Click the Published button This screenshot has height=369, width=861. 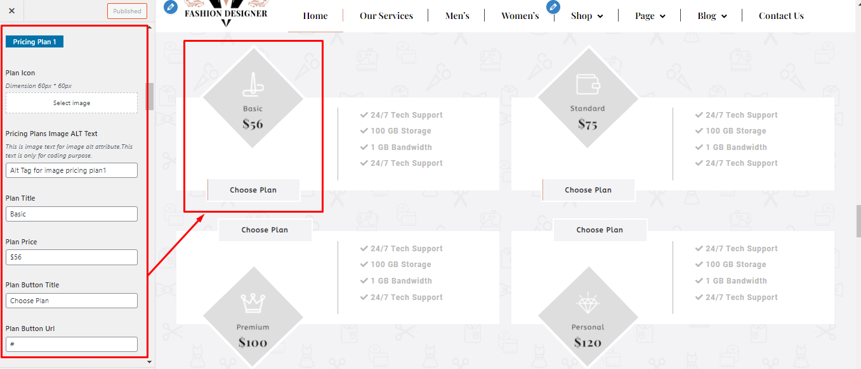click(127, 11)
